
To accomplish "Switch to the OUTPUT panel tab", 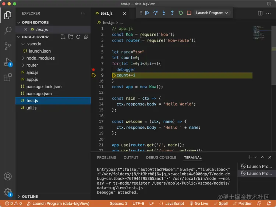I will coord(131,157).
